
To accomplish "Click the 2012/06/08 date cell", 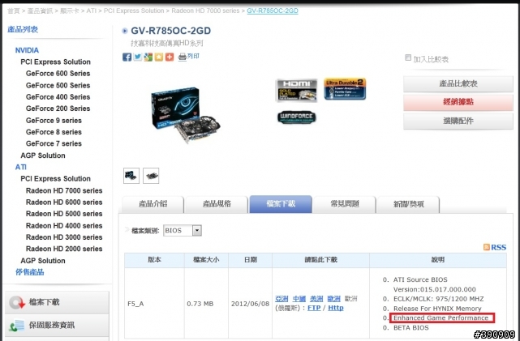I will tap(250, 304).
